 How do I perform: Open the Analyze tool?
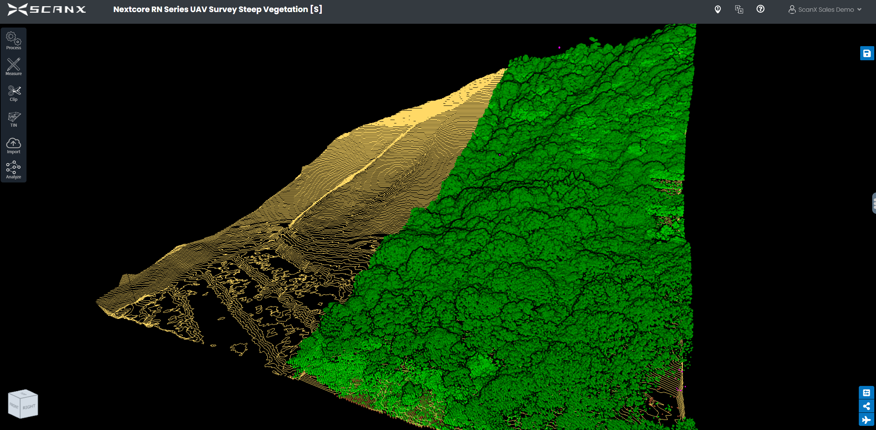tap(13, 170)
